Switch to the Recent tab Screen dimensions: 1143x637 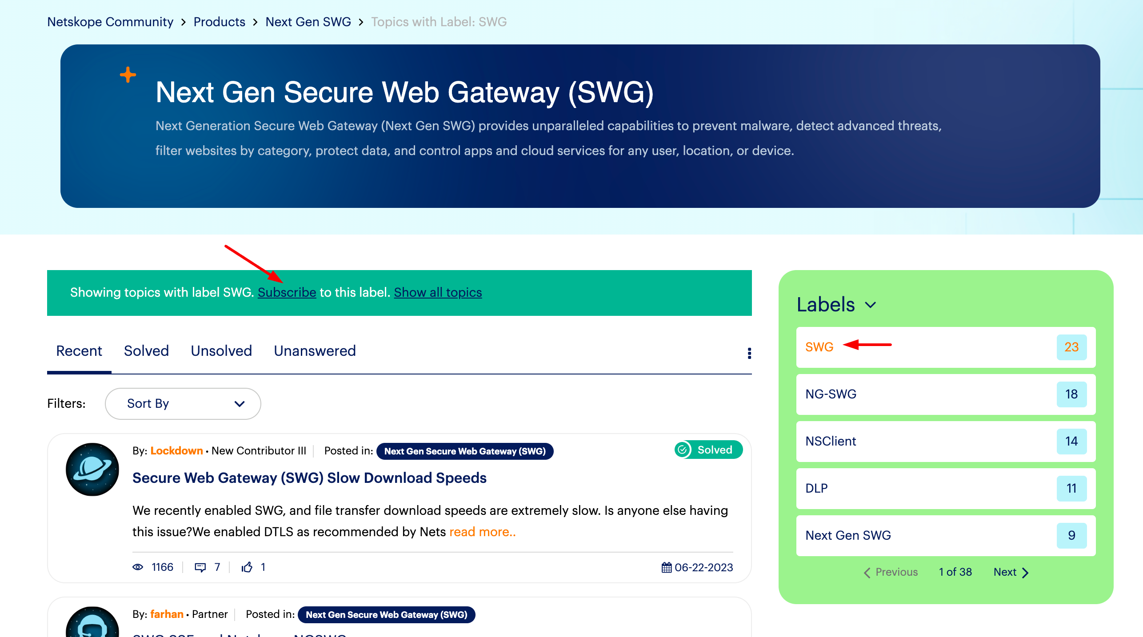pyautogui.click(x=79, y=351)
